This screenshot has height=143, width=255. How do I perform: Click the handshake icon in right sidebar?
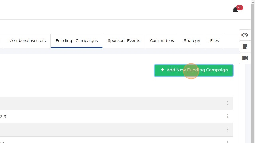(x=245, y=35)
